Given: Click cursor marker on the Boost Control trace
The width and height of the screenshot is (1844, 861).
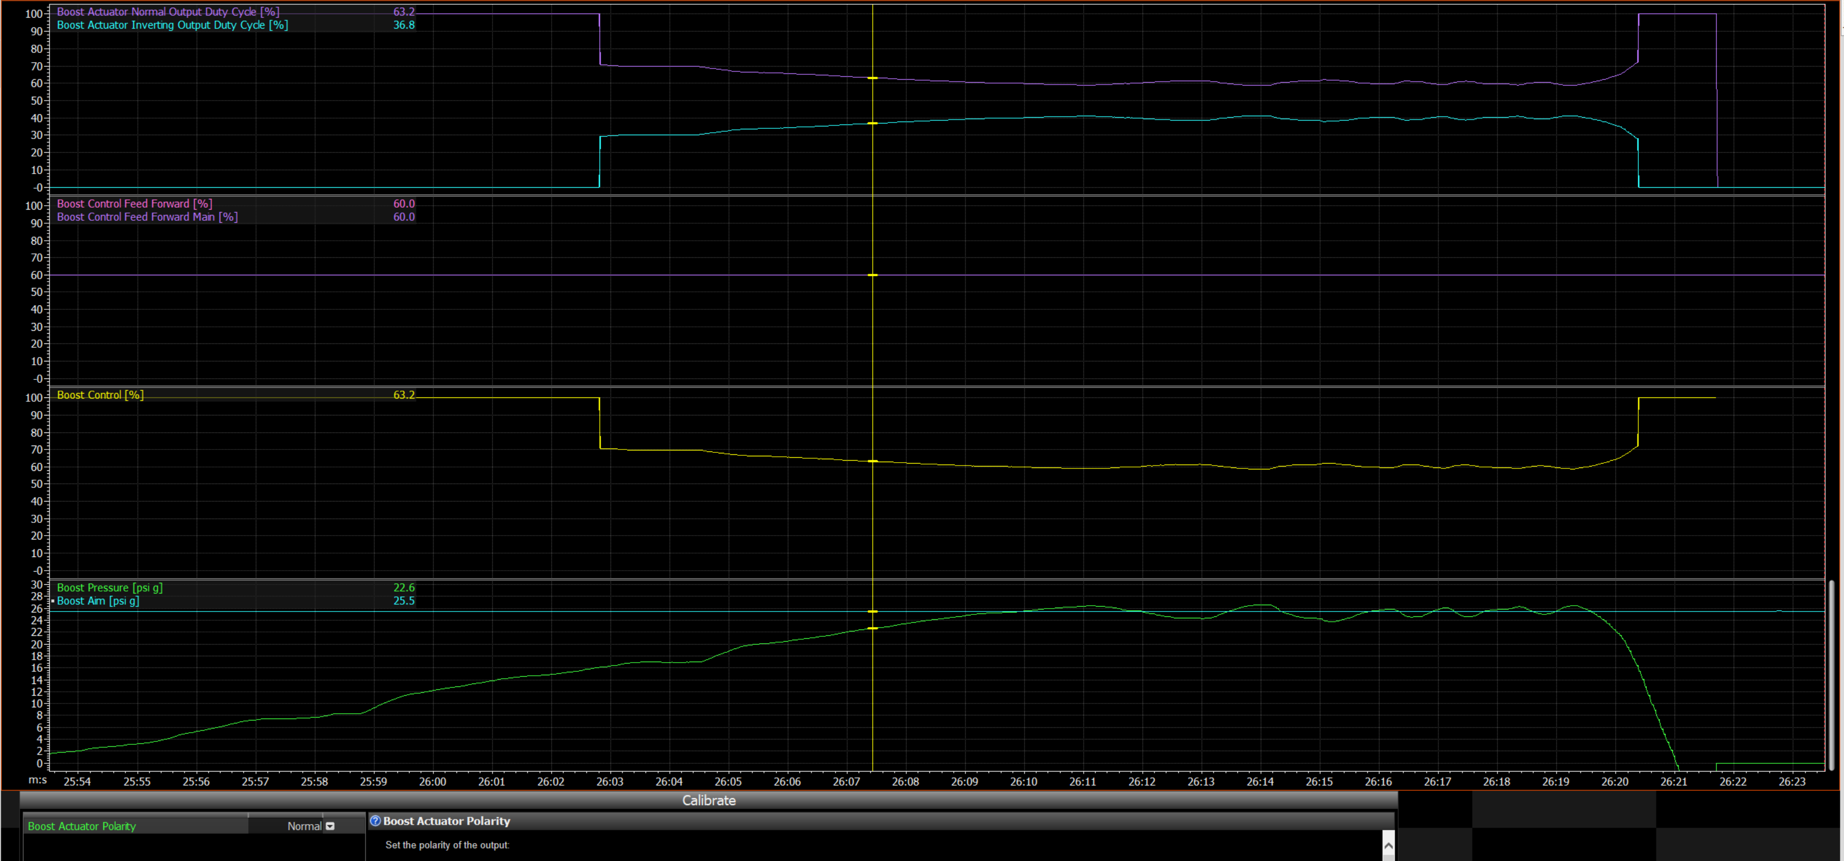Looking at the screenshot, I should [x=872, y=461].
